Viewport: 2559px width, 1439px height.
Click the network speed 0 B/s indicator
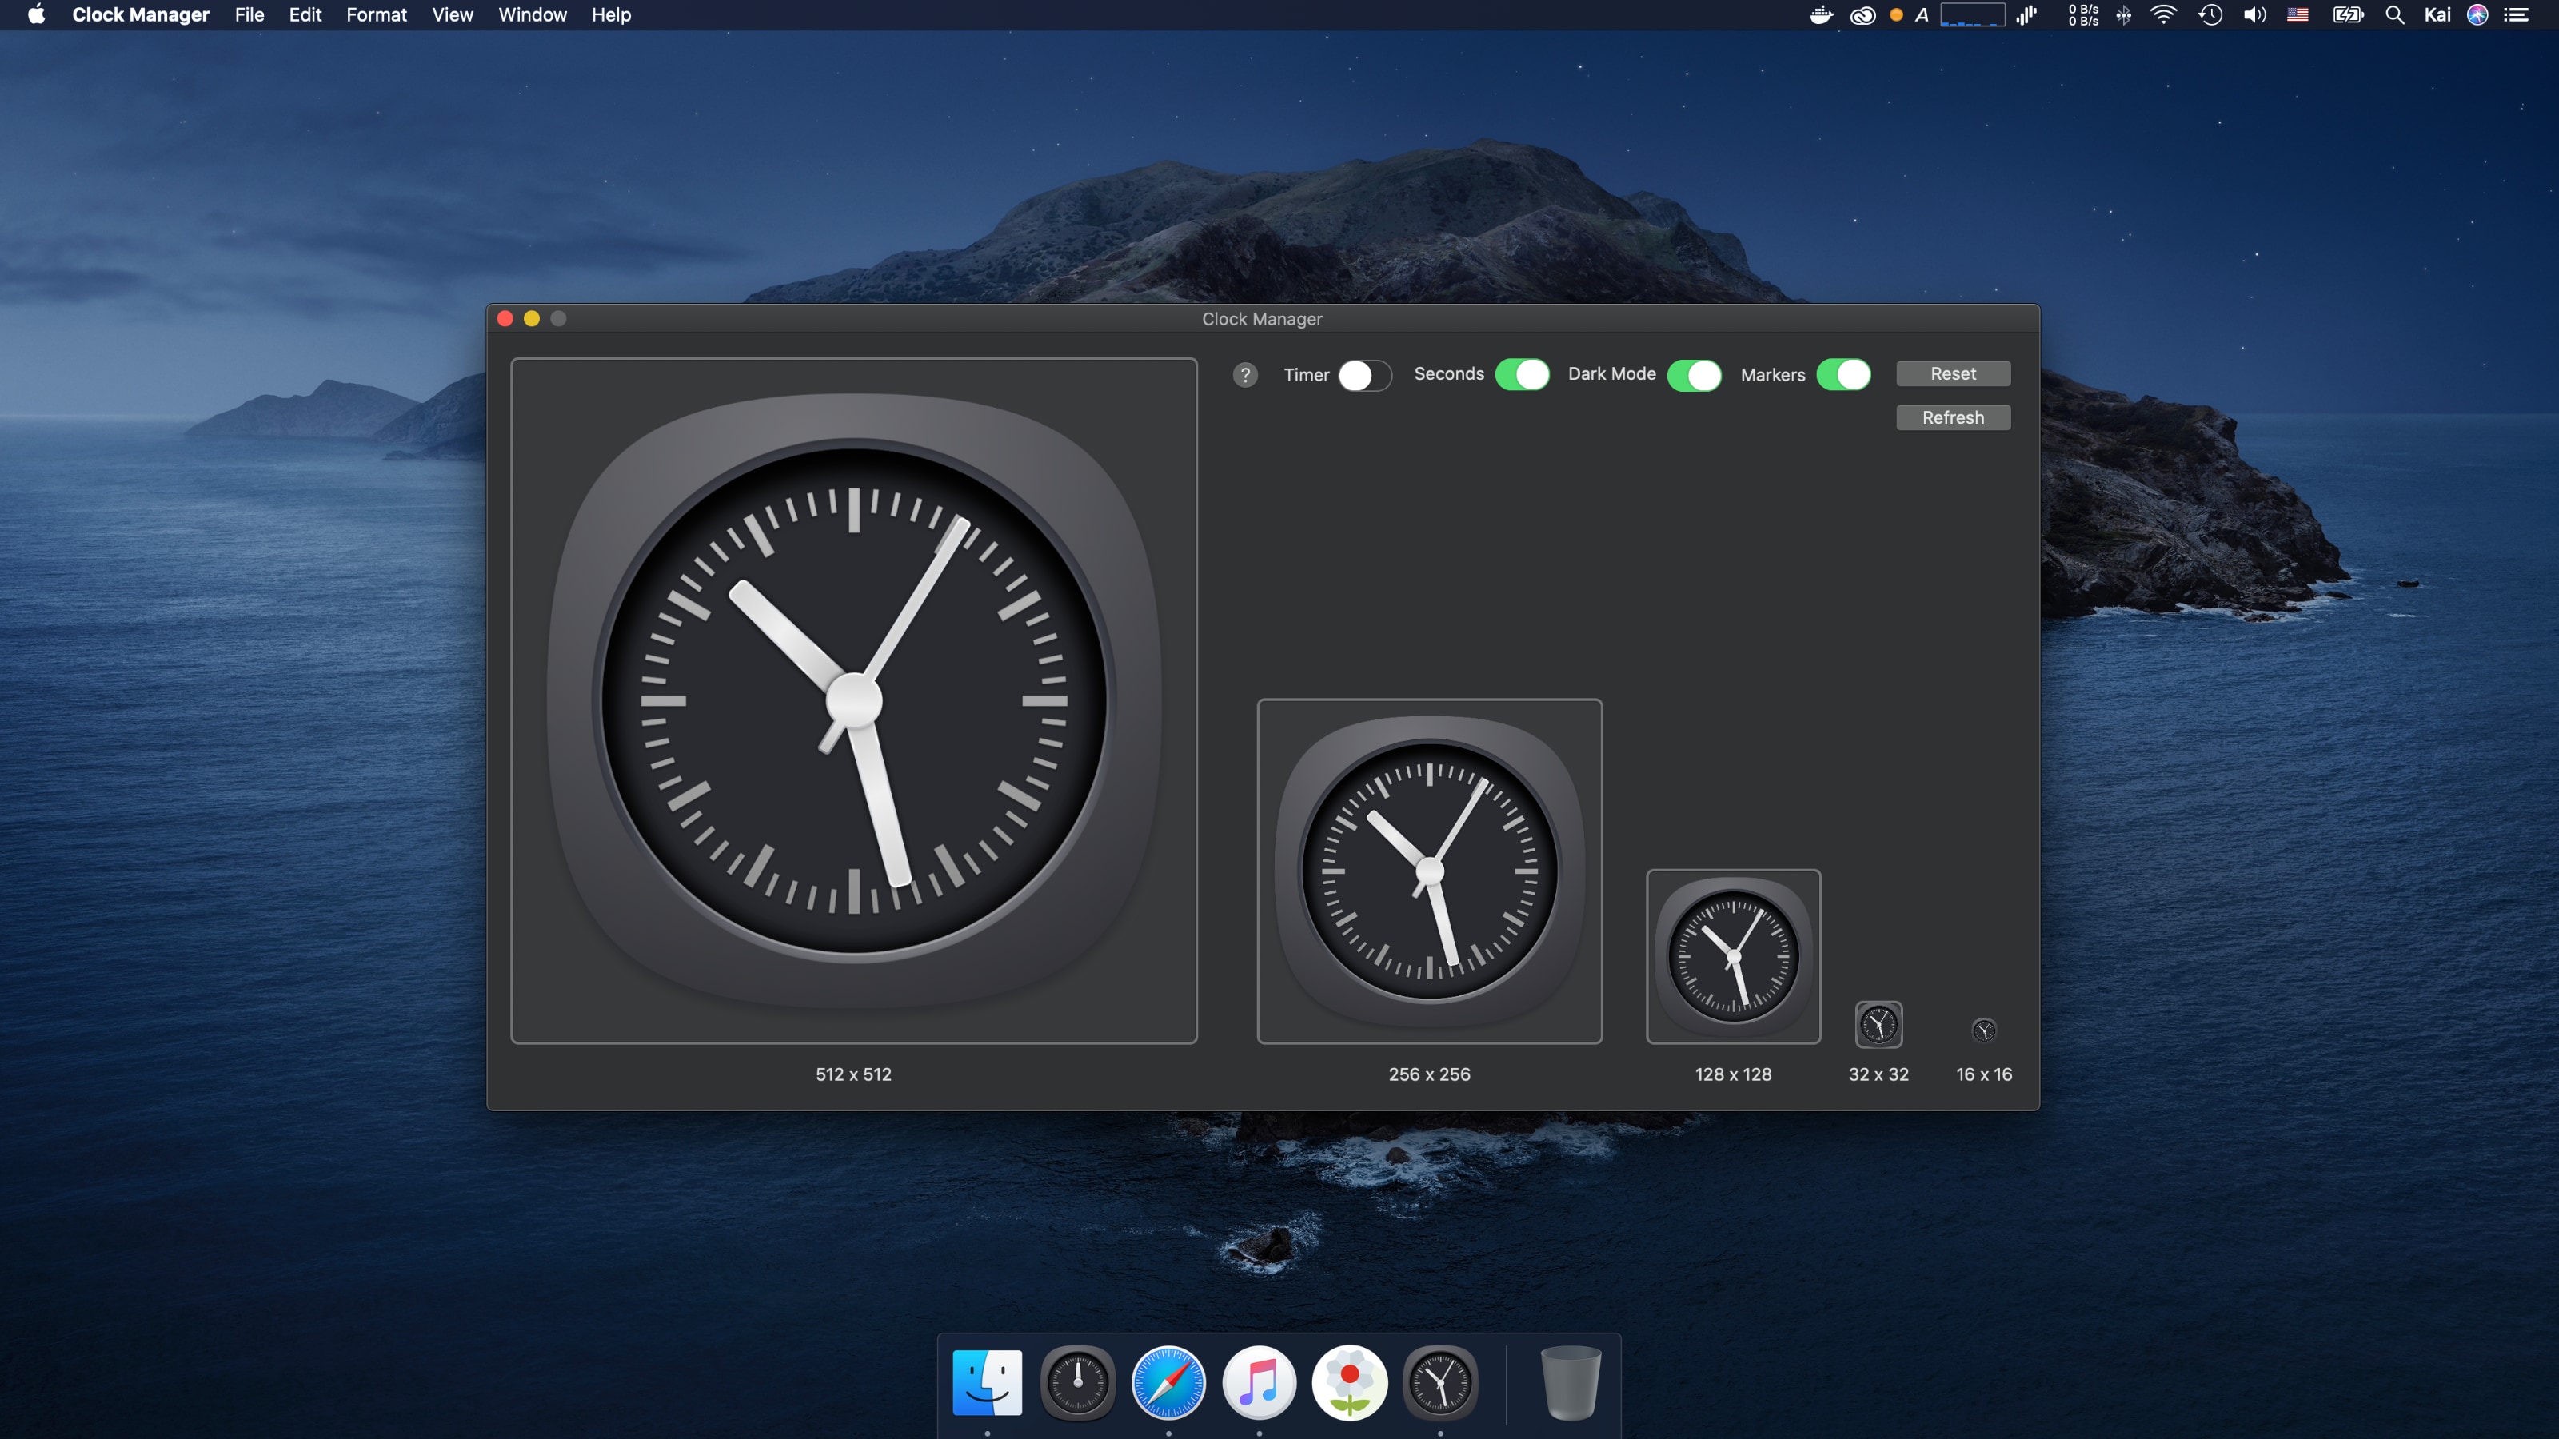[2083, 15]
